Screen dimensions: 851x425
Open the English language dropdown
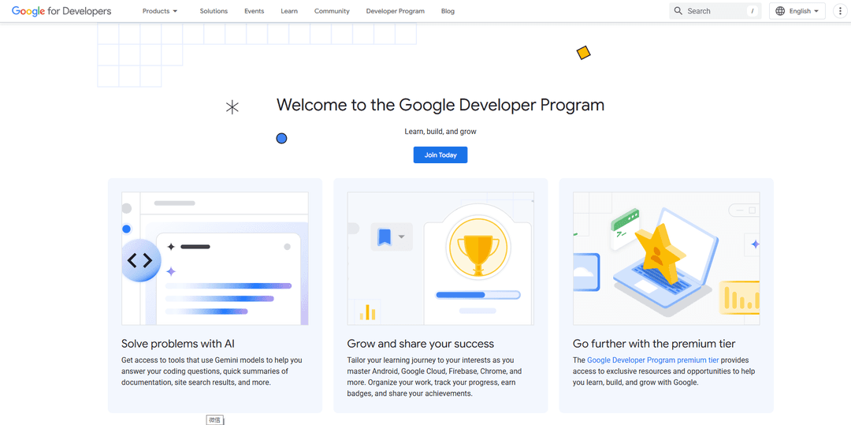(x=797, y=11)
